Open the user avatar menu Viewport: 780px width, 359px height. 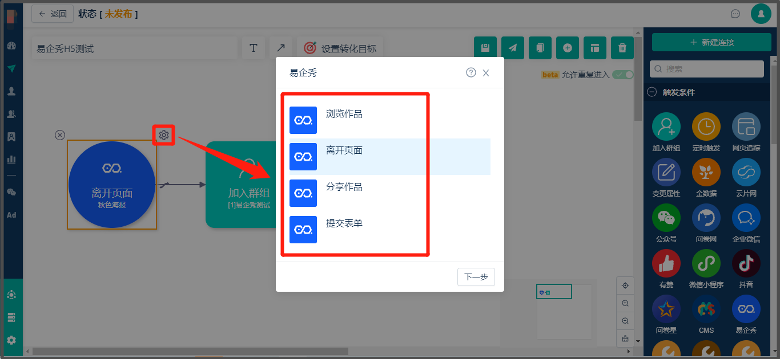pos(761,14)
